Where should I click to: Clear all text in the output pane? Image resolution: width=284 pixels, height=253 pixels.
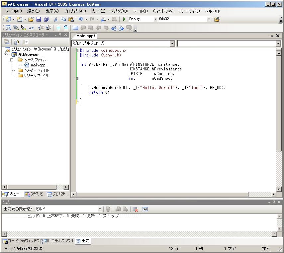click(x=135, y=209)
